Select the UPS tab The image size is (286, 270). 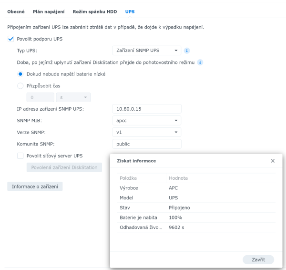(130, 10)
